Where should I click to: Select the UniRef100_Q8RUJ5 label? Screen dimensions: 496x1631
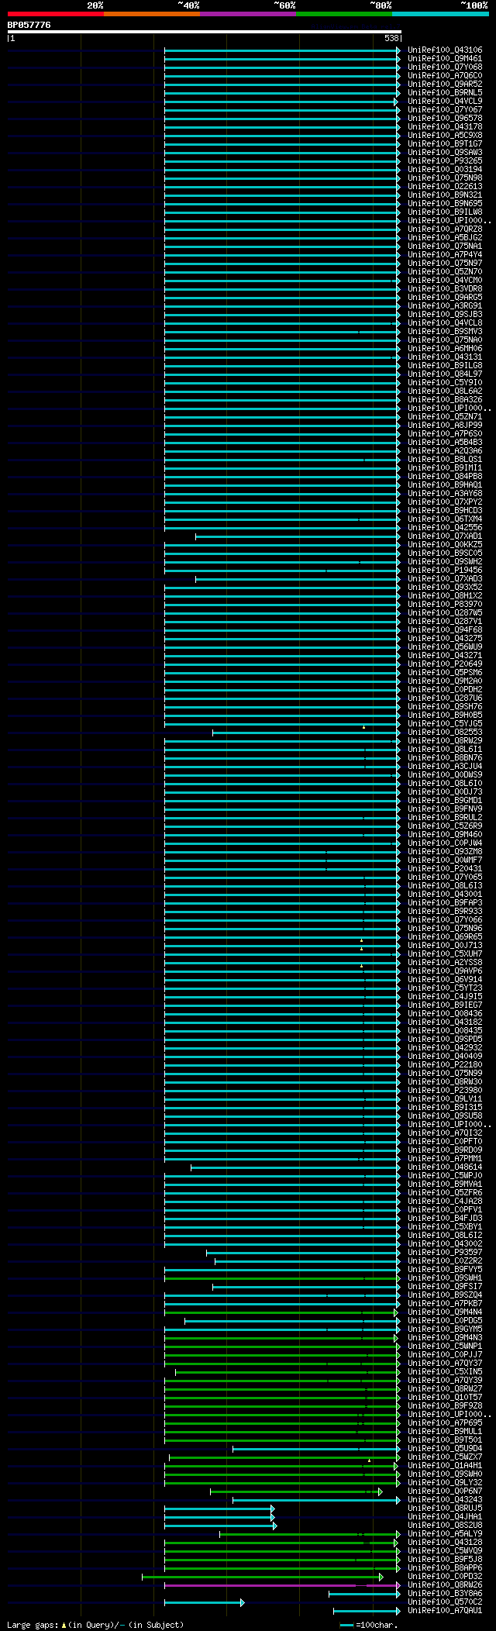click(x=445, y=1509)
